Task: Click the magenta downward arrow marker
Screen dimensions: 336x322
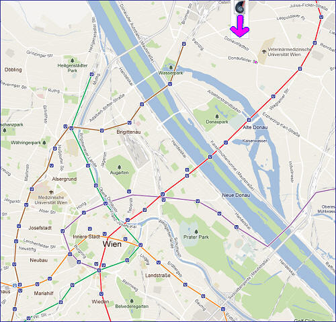Action: [240, 26]
